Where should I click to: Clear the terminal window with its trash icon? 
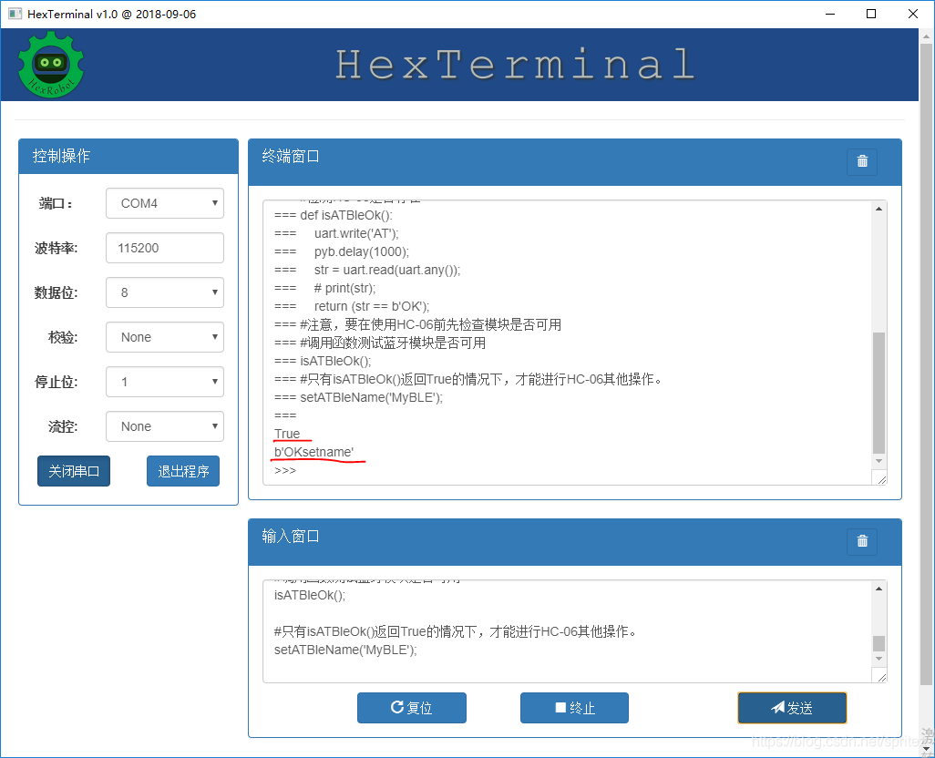tap(862, 161)
